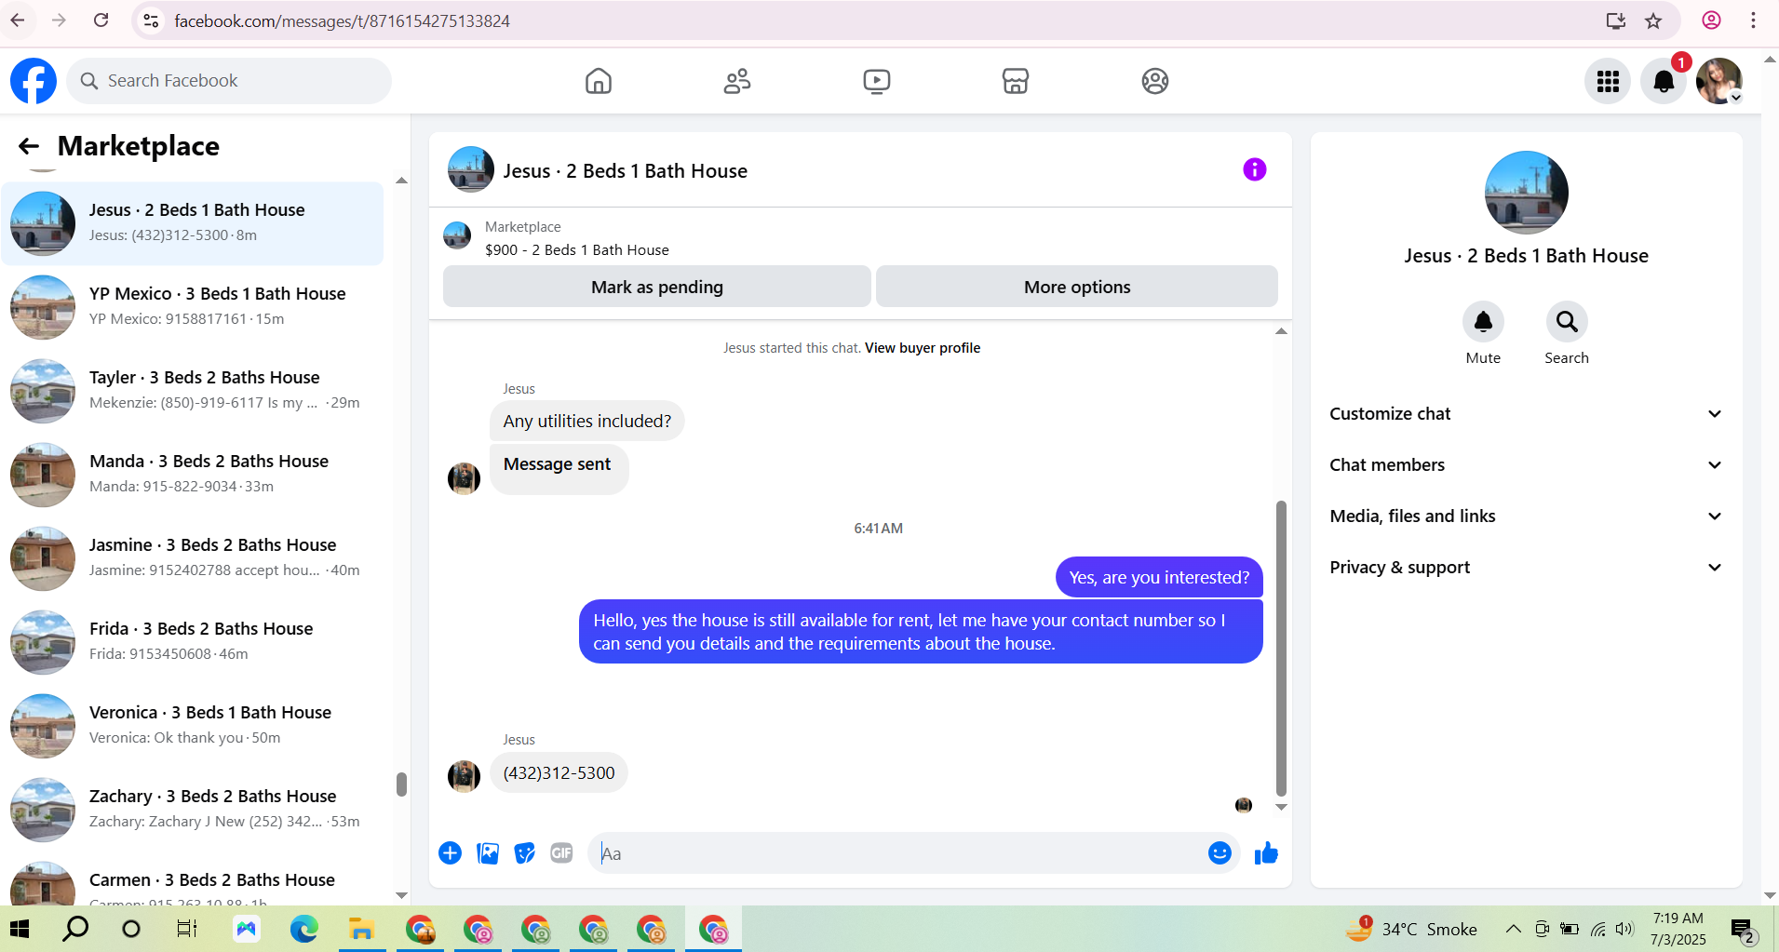Open Task View on taskbar
The height and width of the screenshot is (952, 1779).
[187, 929]
